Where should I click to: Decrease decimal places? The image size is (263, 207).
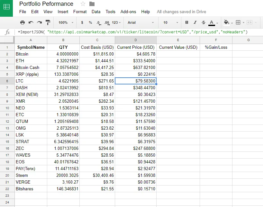pos(99,23)
